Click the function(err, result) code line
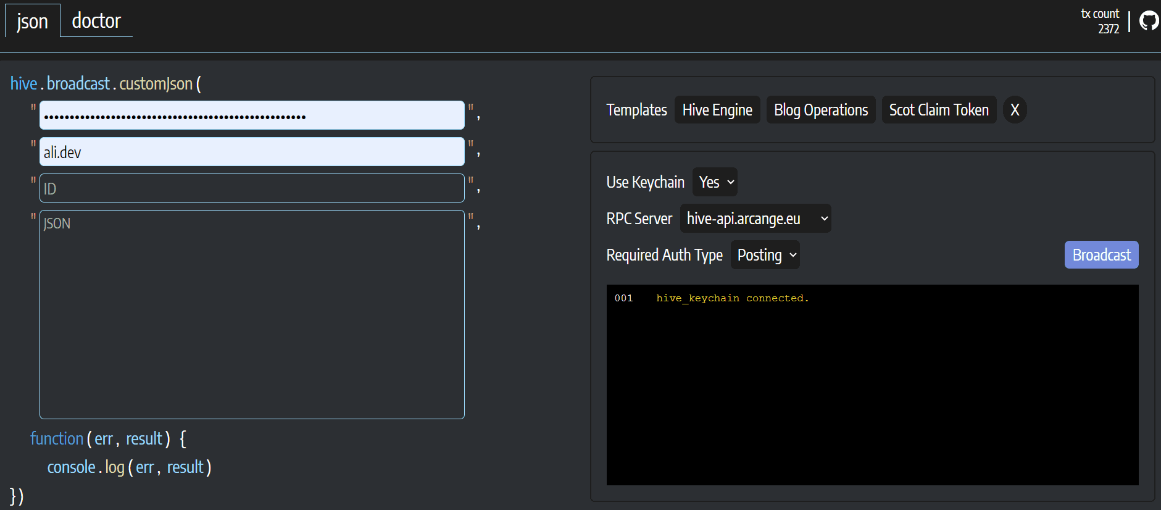This screenshot has height=510, width=1161. [x=109, y=439]
